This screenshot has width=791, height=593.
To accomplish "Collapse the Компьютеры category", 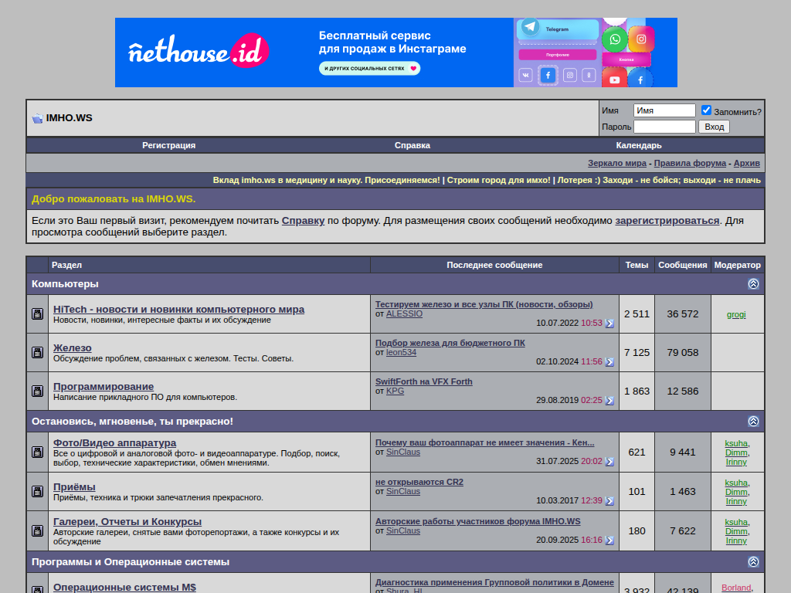I will pos(753,284).
